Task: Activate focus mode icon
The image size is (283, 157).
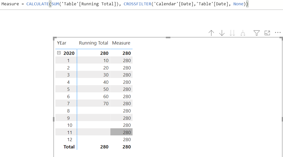Action: point(267,33)
